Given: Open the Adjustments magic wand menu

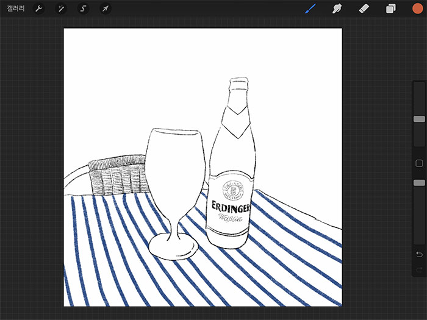Looking at the screenshot, I should (x=61, y=9).
